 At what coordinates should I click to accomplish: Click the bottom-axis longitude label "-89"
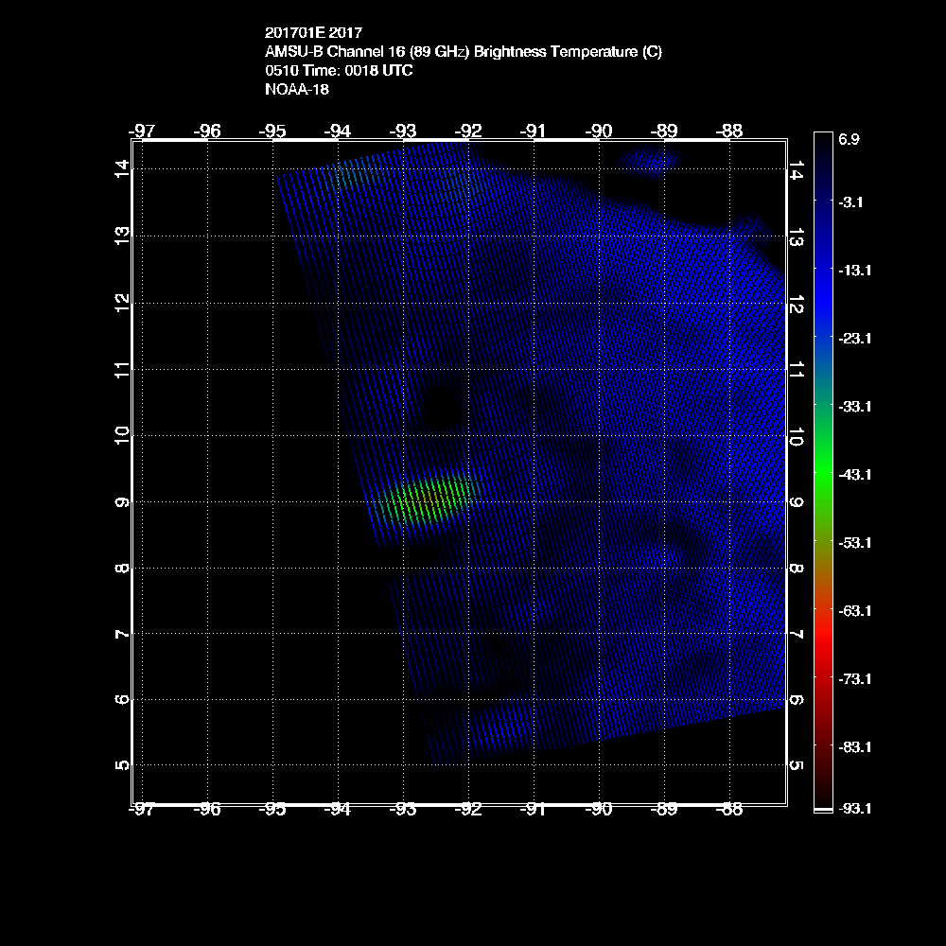point(664,810)
